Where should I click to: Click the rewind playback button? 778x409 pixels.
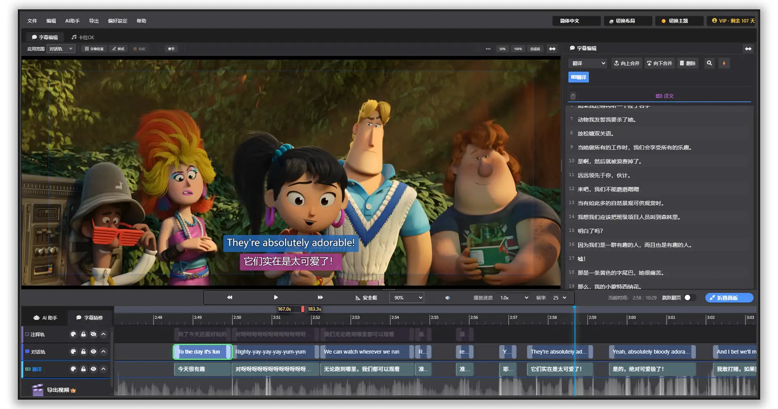[230, 298]
